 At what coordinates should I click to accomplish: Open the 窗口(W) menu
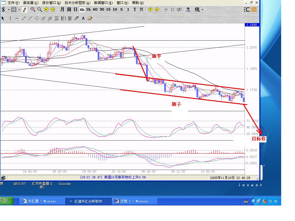(x=122, y=3)
